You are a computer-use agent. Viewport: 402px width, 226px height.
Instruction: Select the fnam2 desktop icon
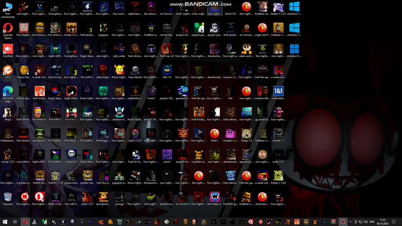coord(151,92)
